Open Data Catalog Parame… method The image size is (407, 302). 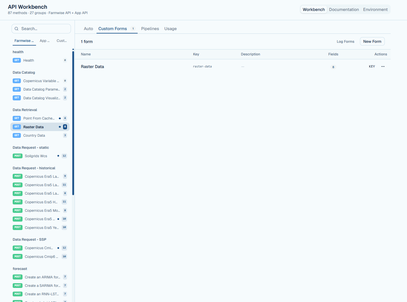(x=40, y=89)
